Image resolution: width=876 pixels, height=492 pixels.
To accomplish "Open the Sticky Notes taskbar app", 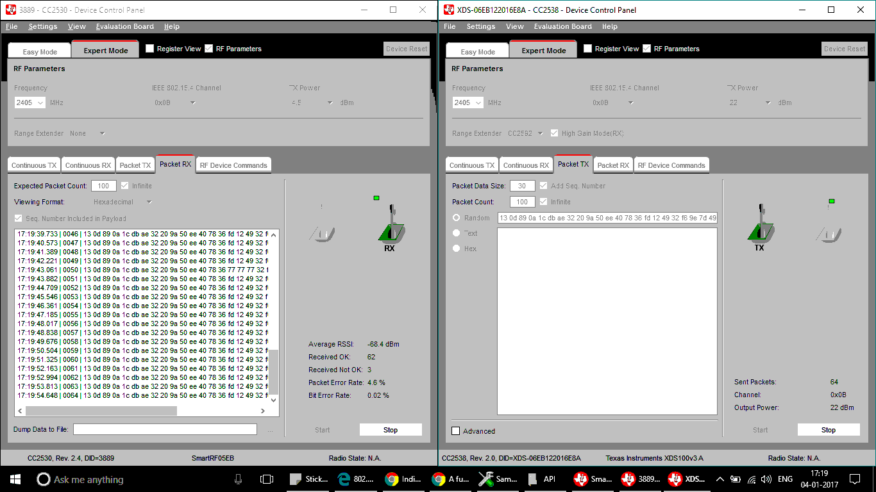I will coord(310,479).
